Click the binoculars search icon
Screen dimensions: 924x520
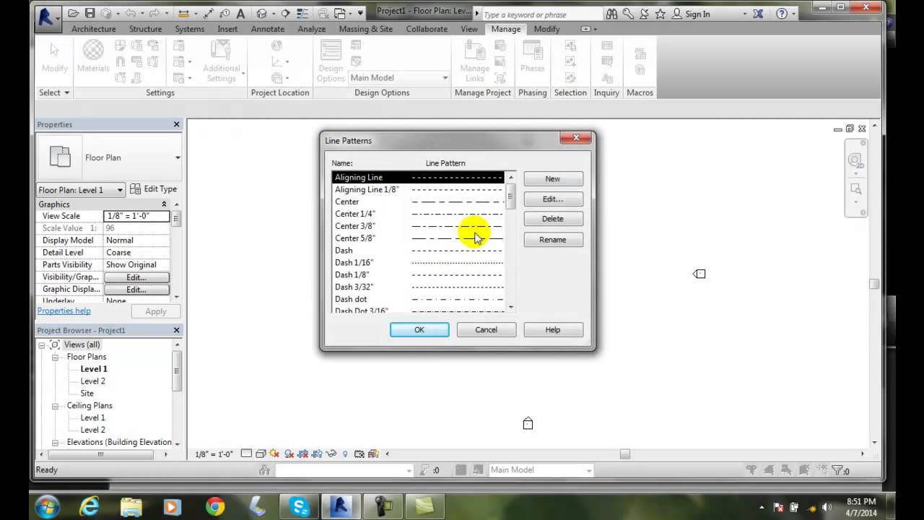(x=612, y=14)
